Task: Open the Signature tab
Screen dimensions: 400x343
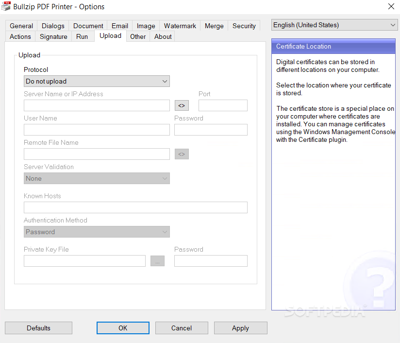Action: click(53, 36)
